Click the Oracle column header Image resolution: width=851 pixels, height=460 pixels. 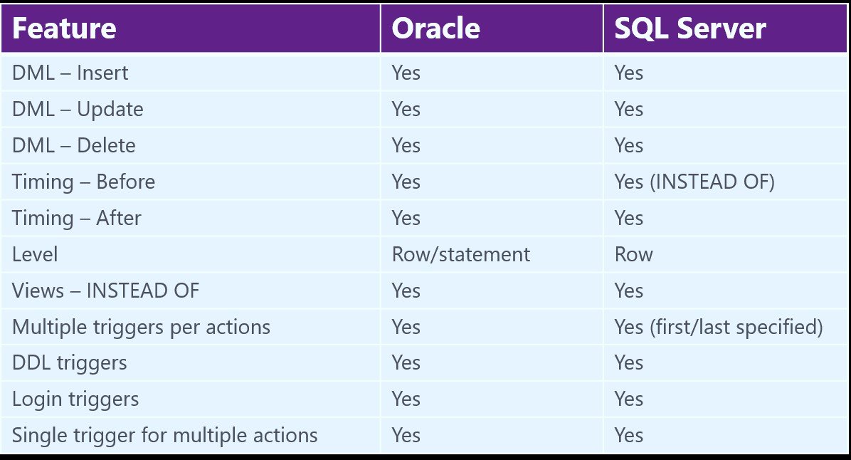point(492,28)
